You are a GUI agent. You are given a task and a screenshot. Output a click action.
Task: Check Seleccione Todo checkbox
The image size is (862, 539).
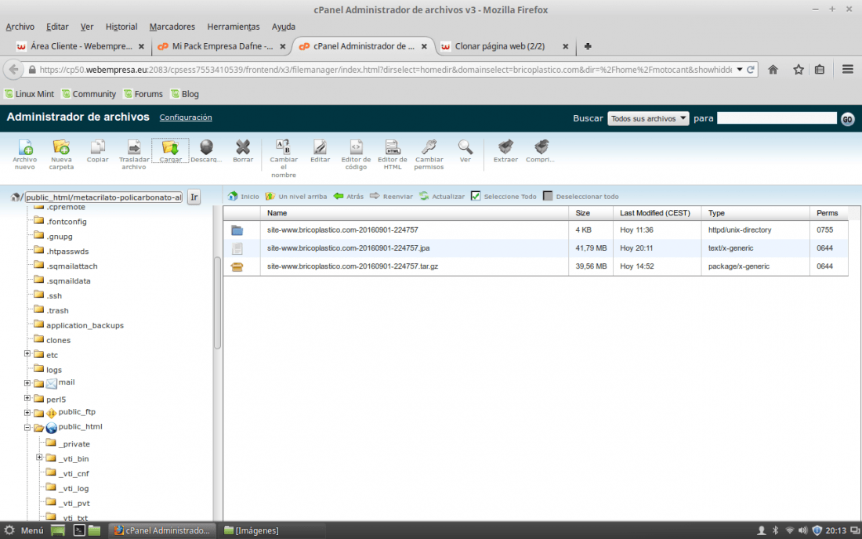(x=476, y=196)
